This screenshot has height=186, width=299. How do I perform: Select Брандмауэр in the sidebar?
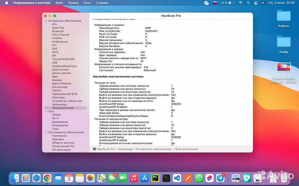(x=60, y=122)
